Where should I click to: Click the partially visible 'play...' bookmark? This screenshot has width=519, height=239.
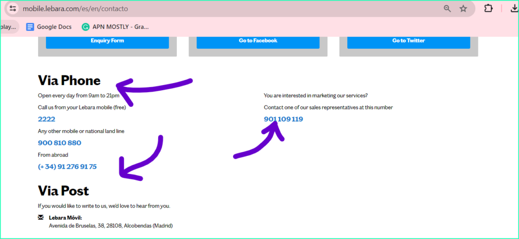[9, 27]
